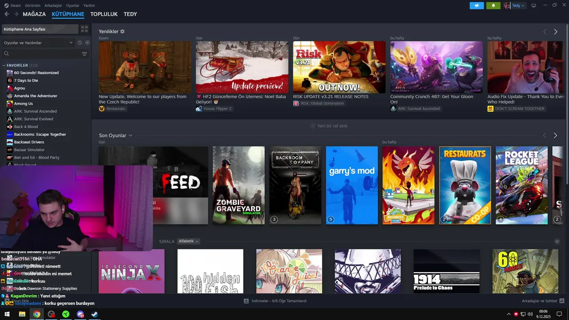Switch to Big Picture mode icon
The height and width of the screenshot is (320, 569).
[534, 5]
